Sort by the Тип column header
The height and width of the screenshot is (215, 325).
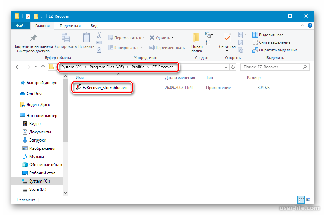(x=224, y=78)
